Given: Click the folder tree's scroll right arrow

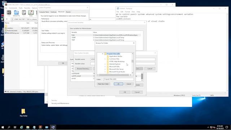Looking at the screenshot, I should coord(130,75).
